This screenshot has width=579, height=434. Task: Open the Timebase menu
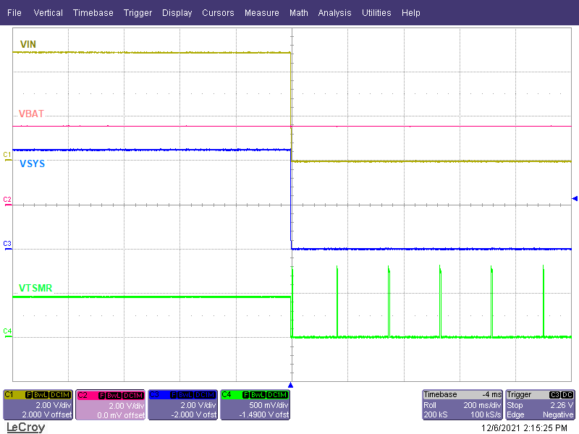tap(93, 12)
